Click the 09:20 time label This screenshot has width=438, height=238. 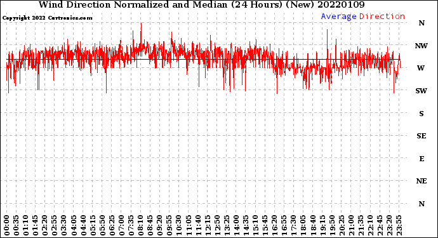click(x=160, y=225)
